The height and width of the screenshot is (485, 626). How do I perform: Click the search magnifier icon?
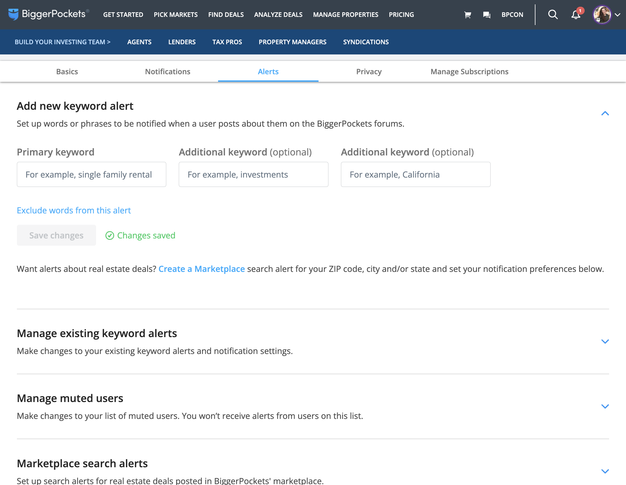click(553, 15)
